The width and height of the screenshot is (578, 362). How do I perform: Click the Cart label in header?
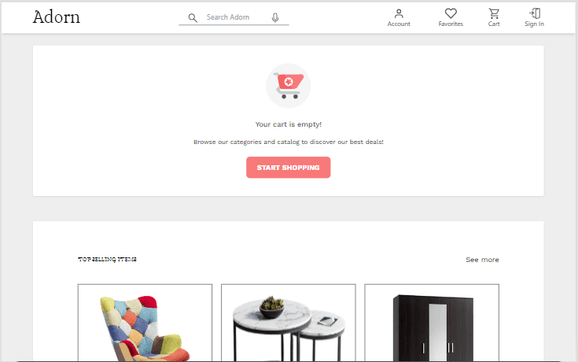(x=494, y=24)
